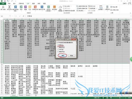Screen dimensions: 132x99
Task: Check the Right column (最右列) checkbox
Action: [58, 52]
